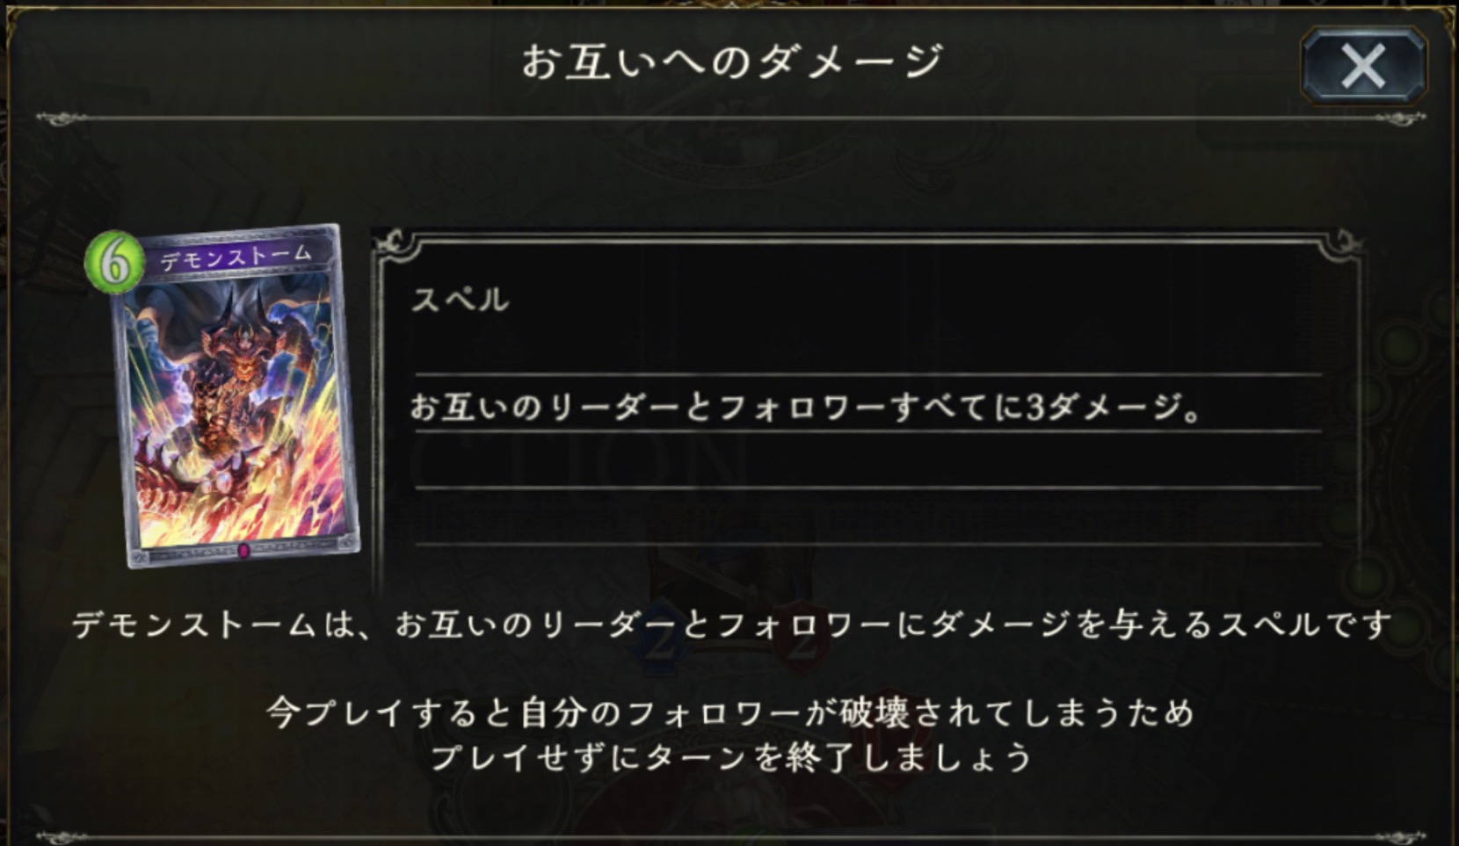Tap the pink gem on card frame bottom
The image size is (1459, 846).
(x=243, y=551)
